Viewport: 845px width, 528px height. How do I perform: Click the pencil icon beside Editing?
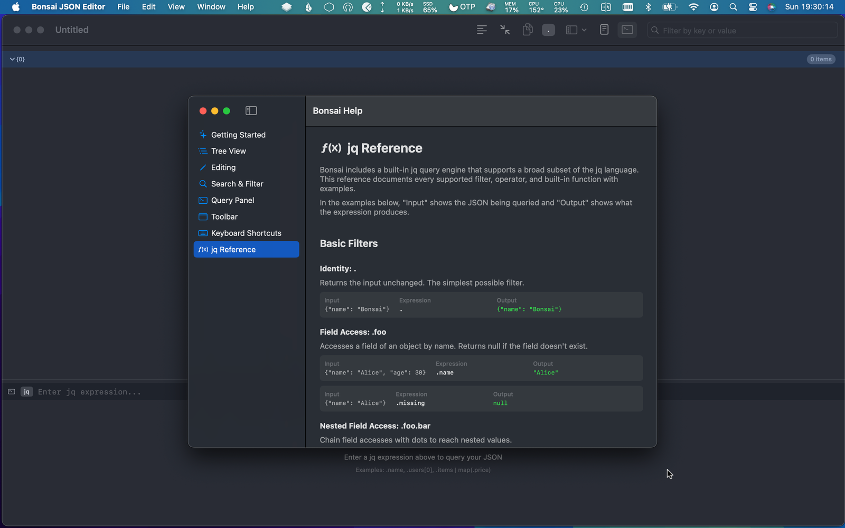coord(203,167)
